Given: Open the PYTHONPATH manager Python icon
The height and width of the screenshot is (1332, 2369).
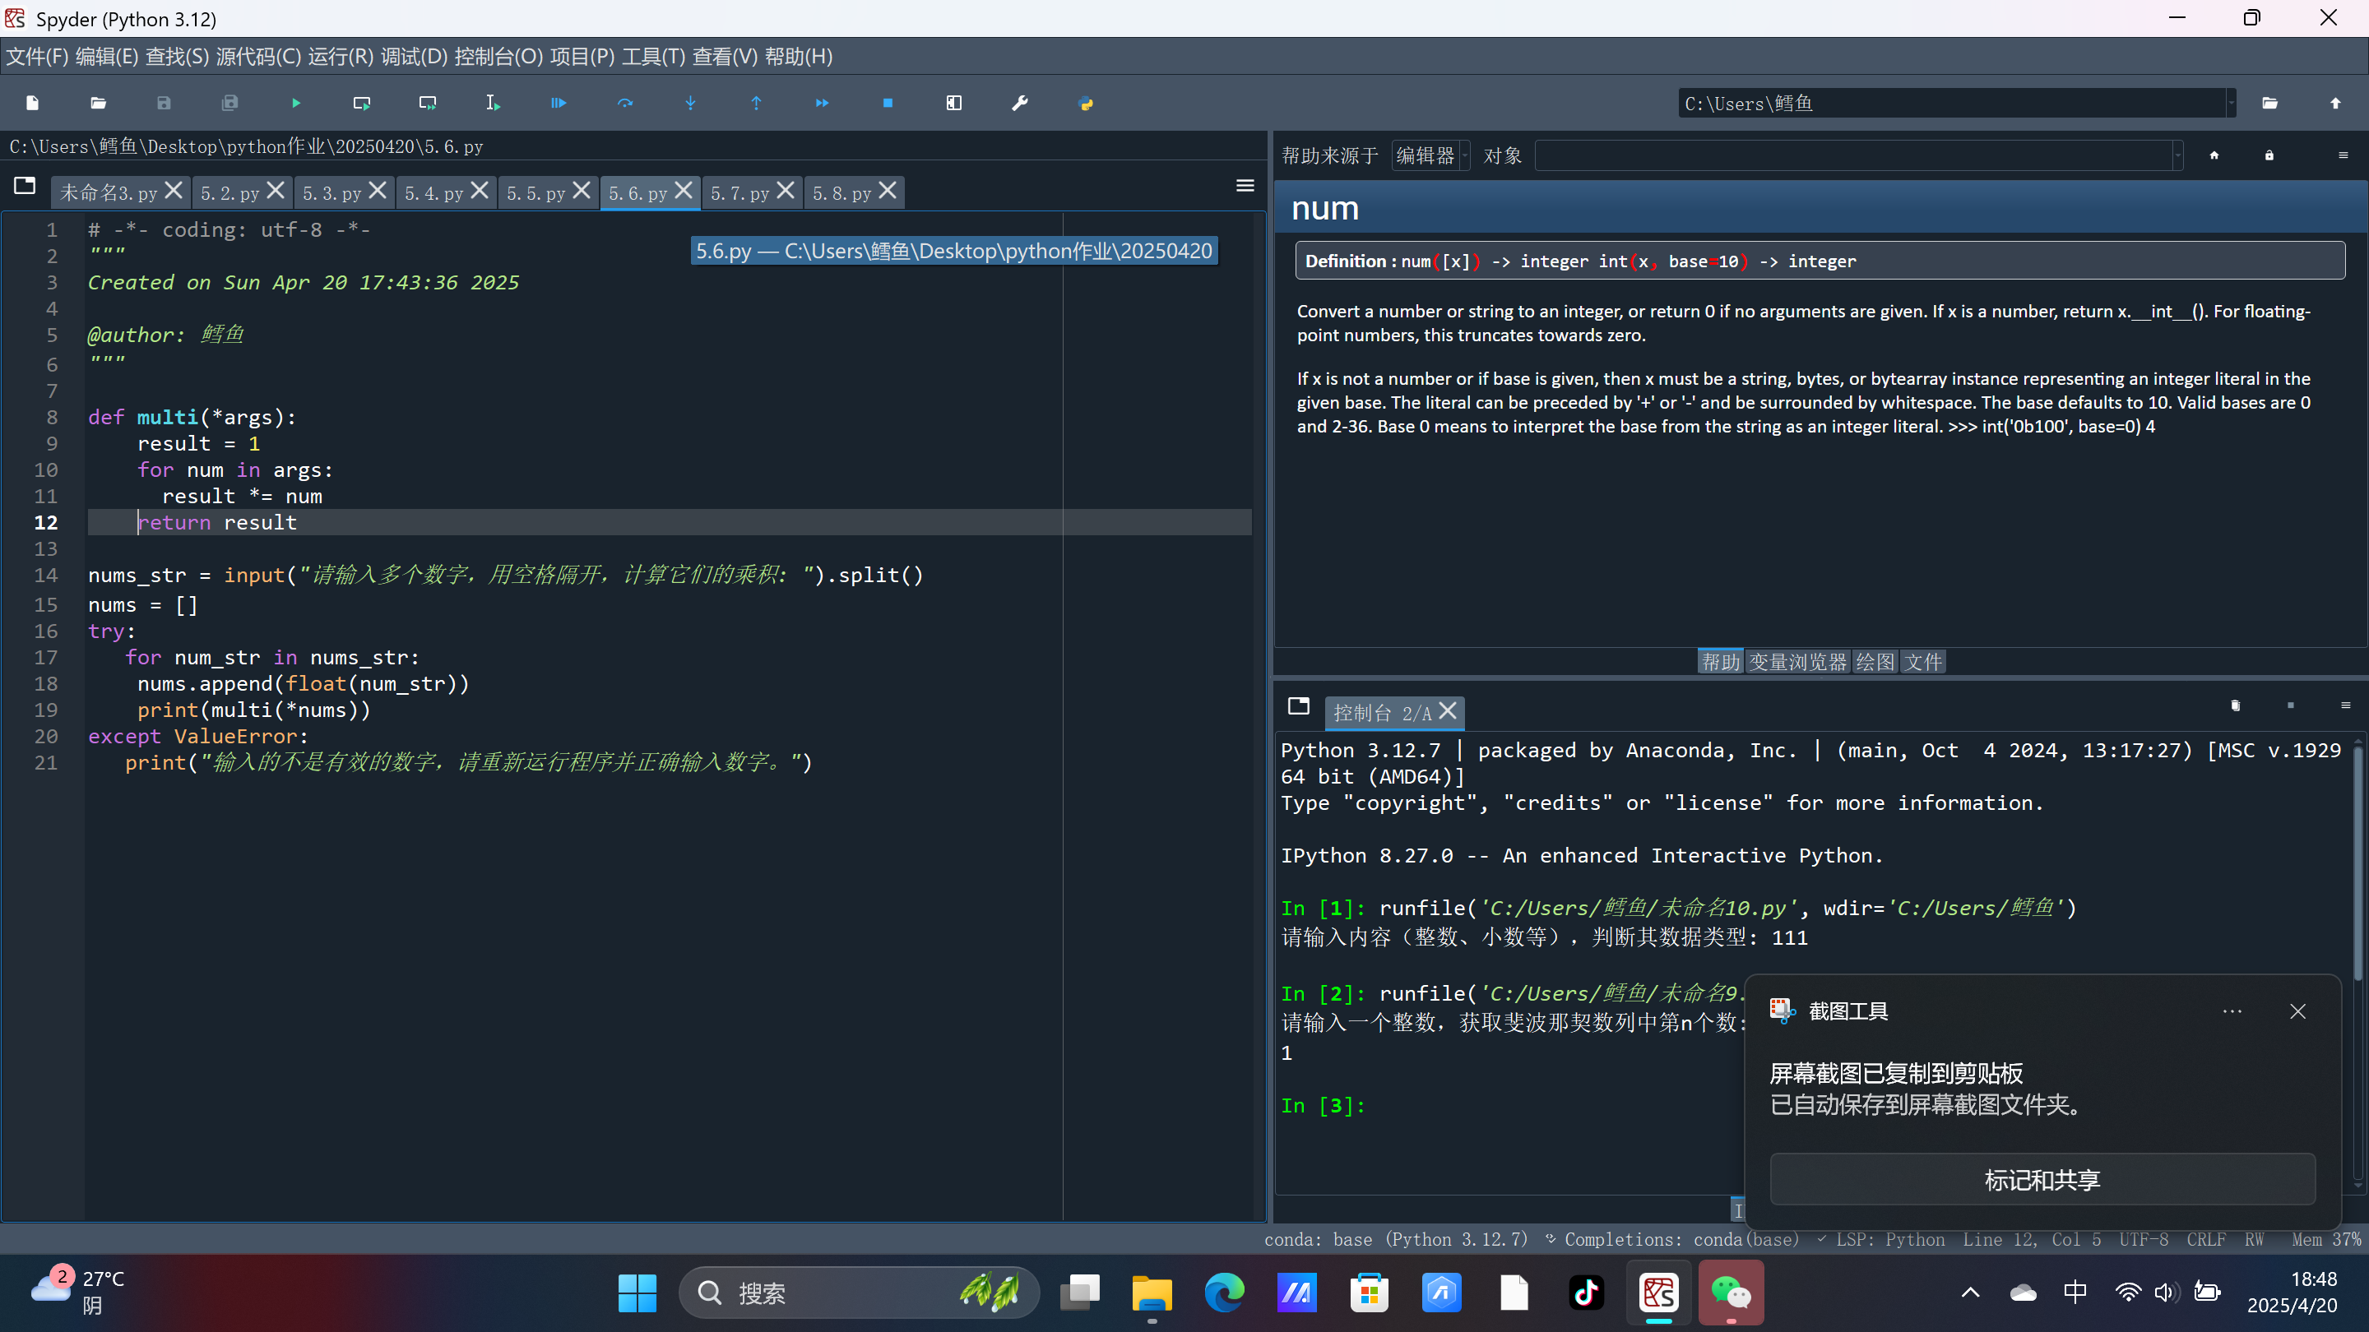Looking at the screenshot, I should [1085, 103].
